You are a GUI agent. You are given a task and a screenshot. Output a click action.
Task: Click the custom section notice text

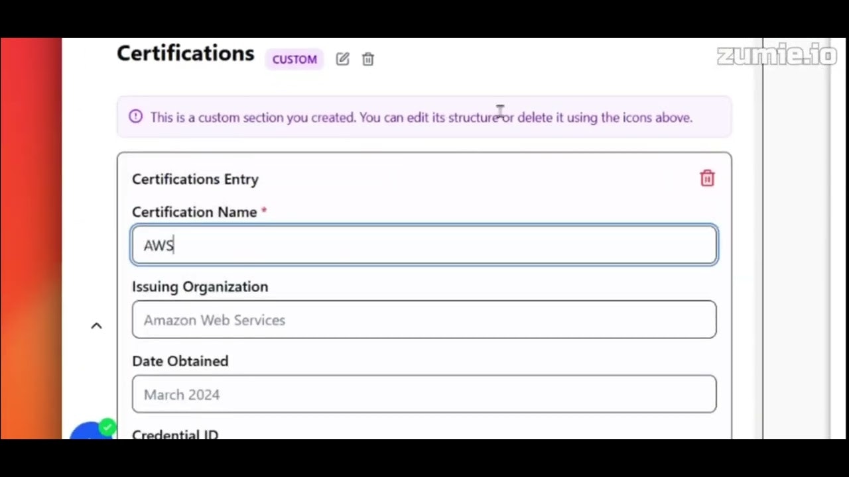coord(421,117)
